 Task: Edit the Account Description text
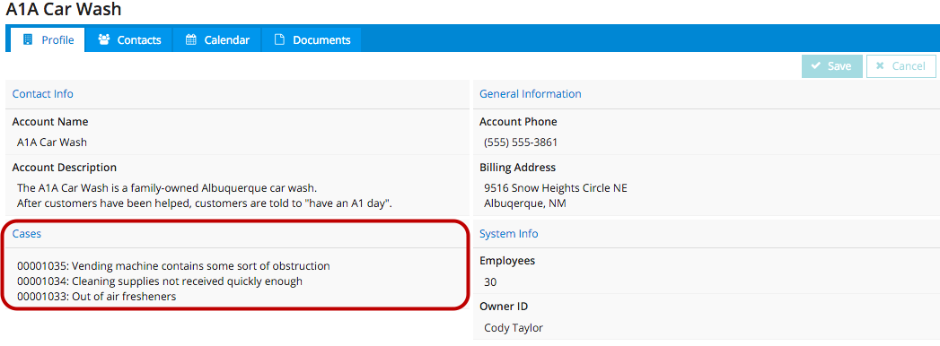pyautogui.click(x=205, y=195)
